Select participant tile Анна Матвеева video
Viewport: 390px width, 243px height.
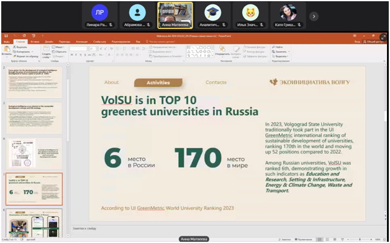coord(175,15)
